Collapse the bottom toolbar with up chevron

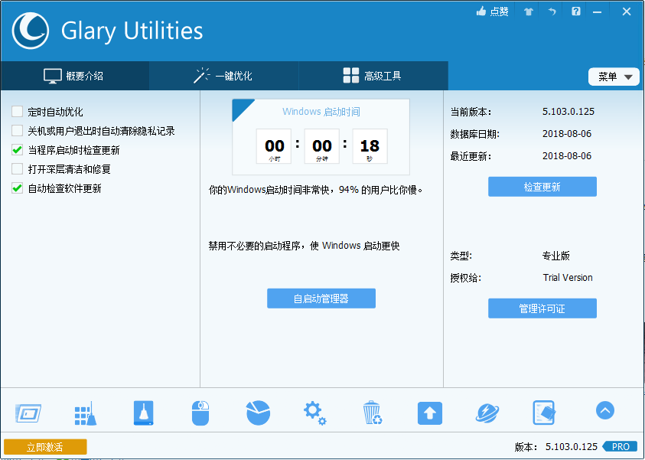(604, 410)
